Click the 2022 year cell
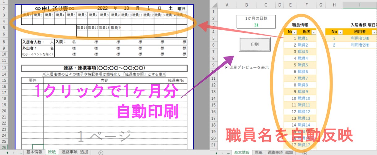 (x=102, y=9)
